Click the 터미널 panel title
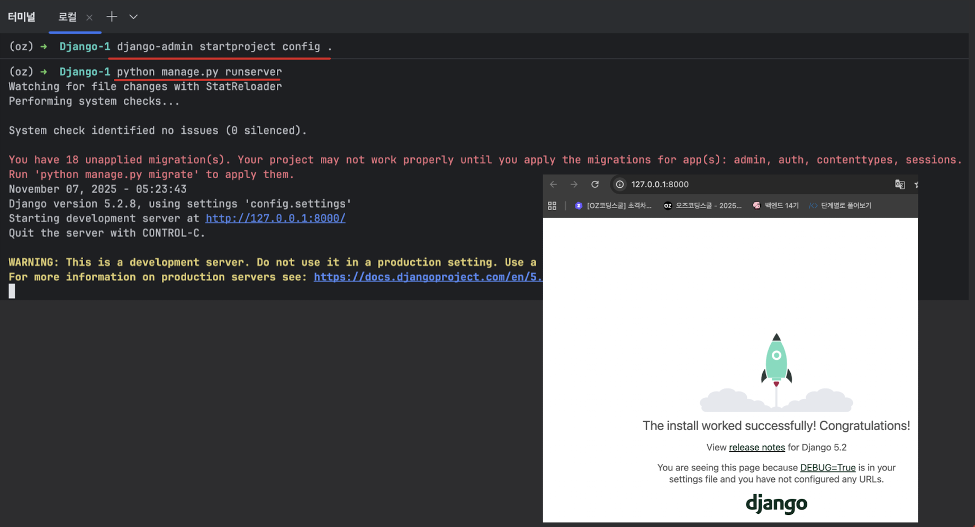 [22, 17]
